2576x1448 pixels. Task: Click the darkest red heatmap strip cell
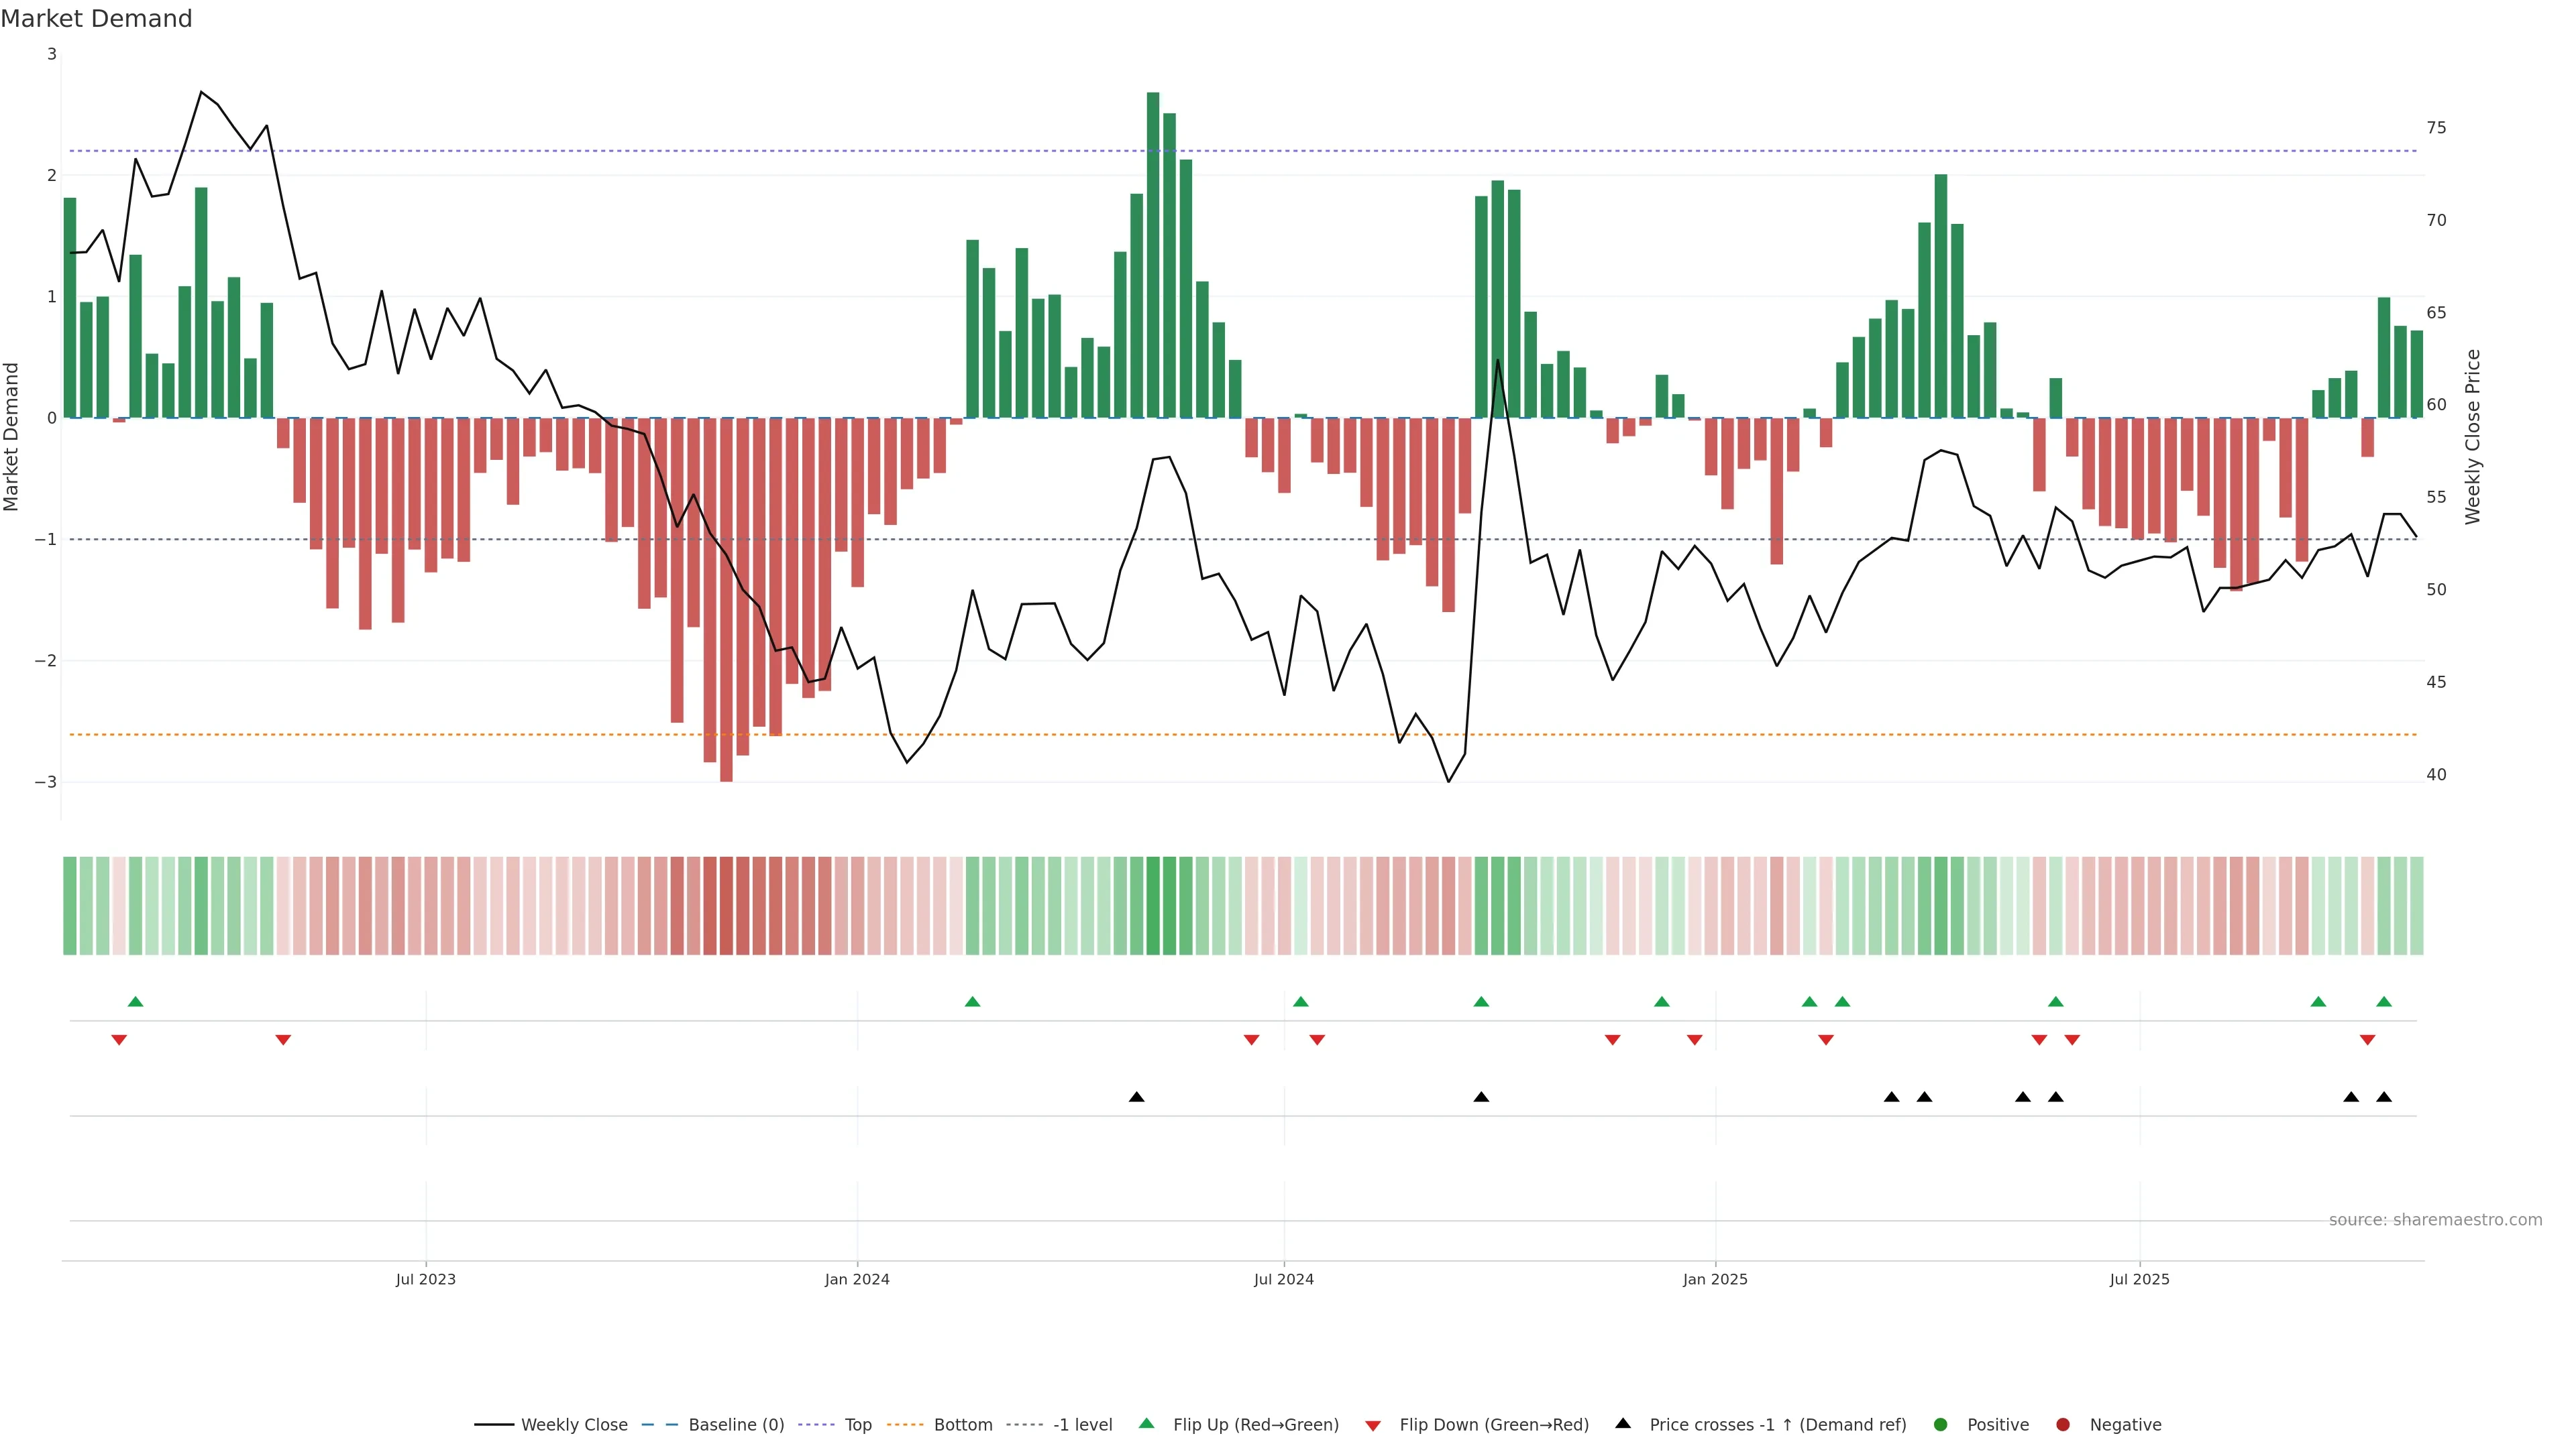click(x=726, y=906)
